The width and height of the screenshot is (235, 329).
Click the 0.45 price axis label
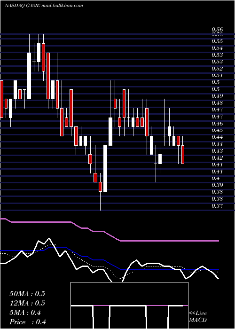(217, 130)
